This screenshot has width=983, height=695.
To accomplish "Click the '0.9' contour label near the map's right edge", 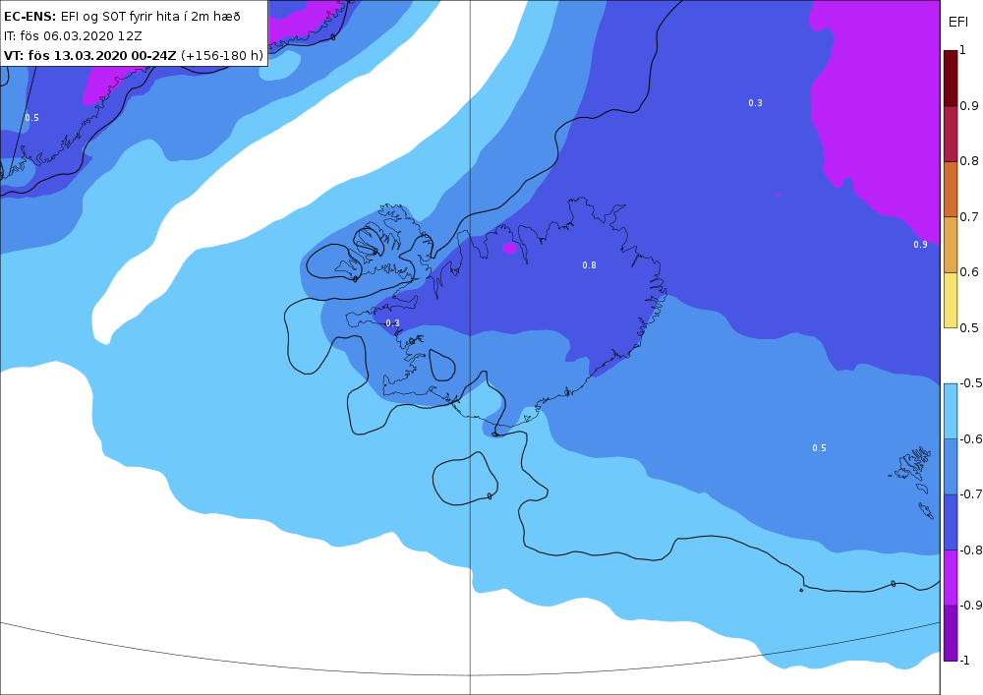I will [920, 245].
